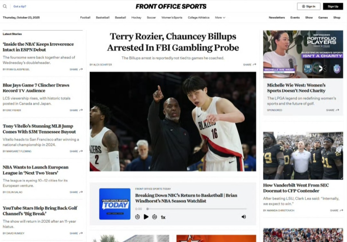
Task: Play the podcast episode
Action: [146, 217]
